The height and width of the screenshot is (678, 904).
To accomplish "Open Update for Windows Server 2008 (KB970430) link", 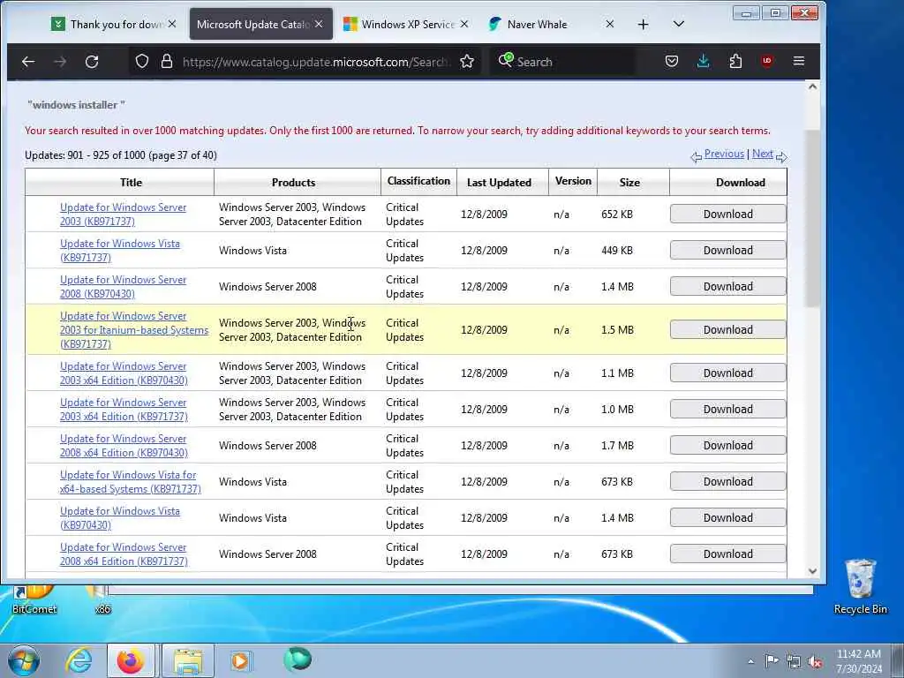I will [x=123, y=287].
